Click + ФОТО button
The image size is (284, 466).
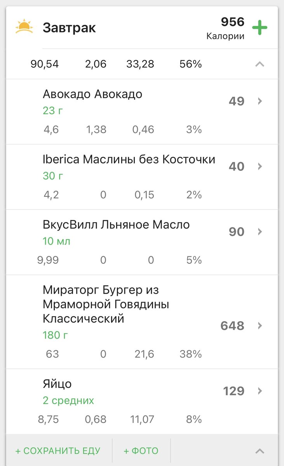(141, 451)
